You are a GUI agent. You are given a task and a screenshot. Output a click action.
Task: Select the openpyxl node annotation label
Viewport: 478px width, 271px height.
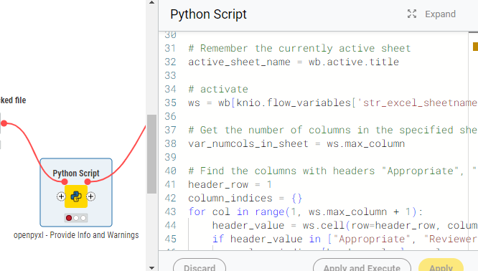coord(76,235)
